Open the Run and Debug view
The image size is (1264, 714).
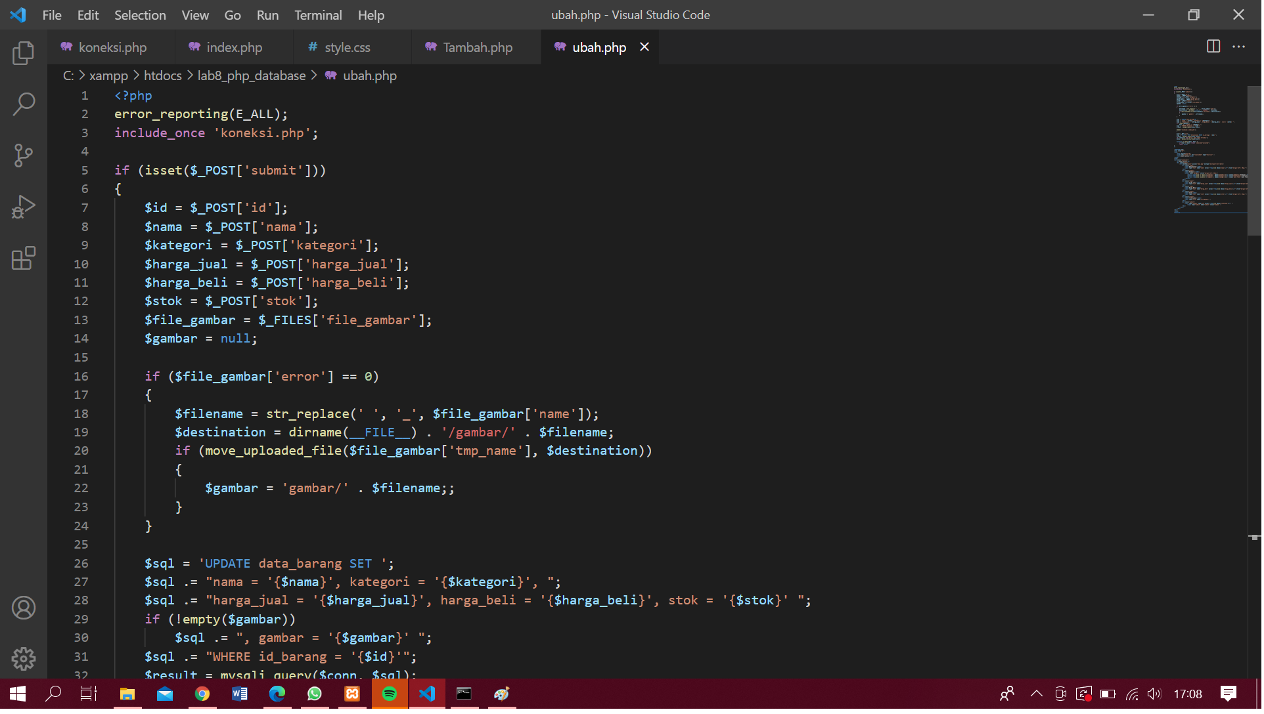coord(24,206)
